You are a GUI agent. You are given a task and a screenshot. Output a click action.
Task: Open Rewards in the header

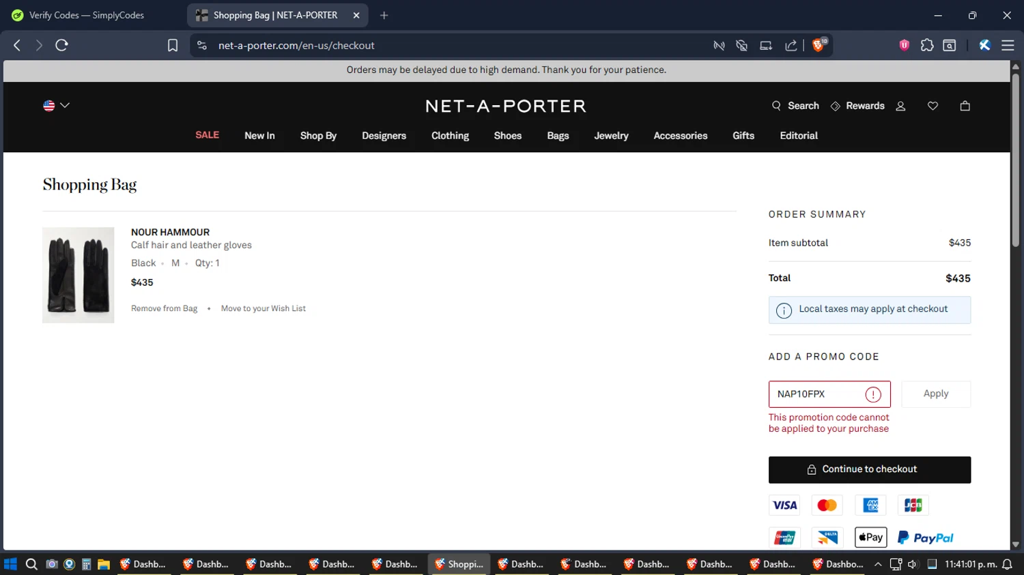click(x=857, y=106)
